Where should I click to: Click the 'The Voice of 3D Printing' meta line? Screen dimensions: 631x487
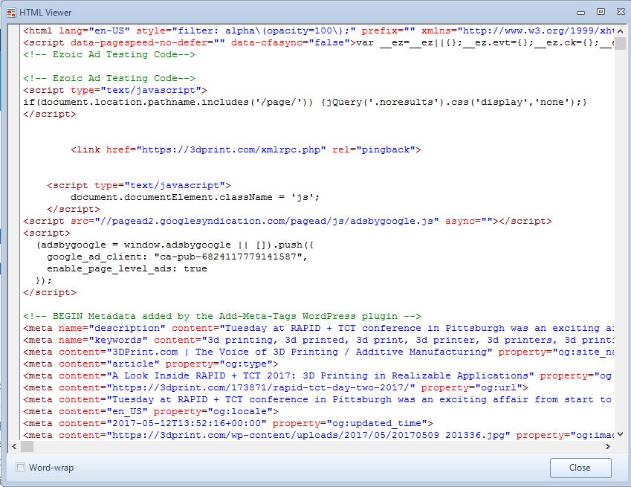click(x=318, y=352)
